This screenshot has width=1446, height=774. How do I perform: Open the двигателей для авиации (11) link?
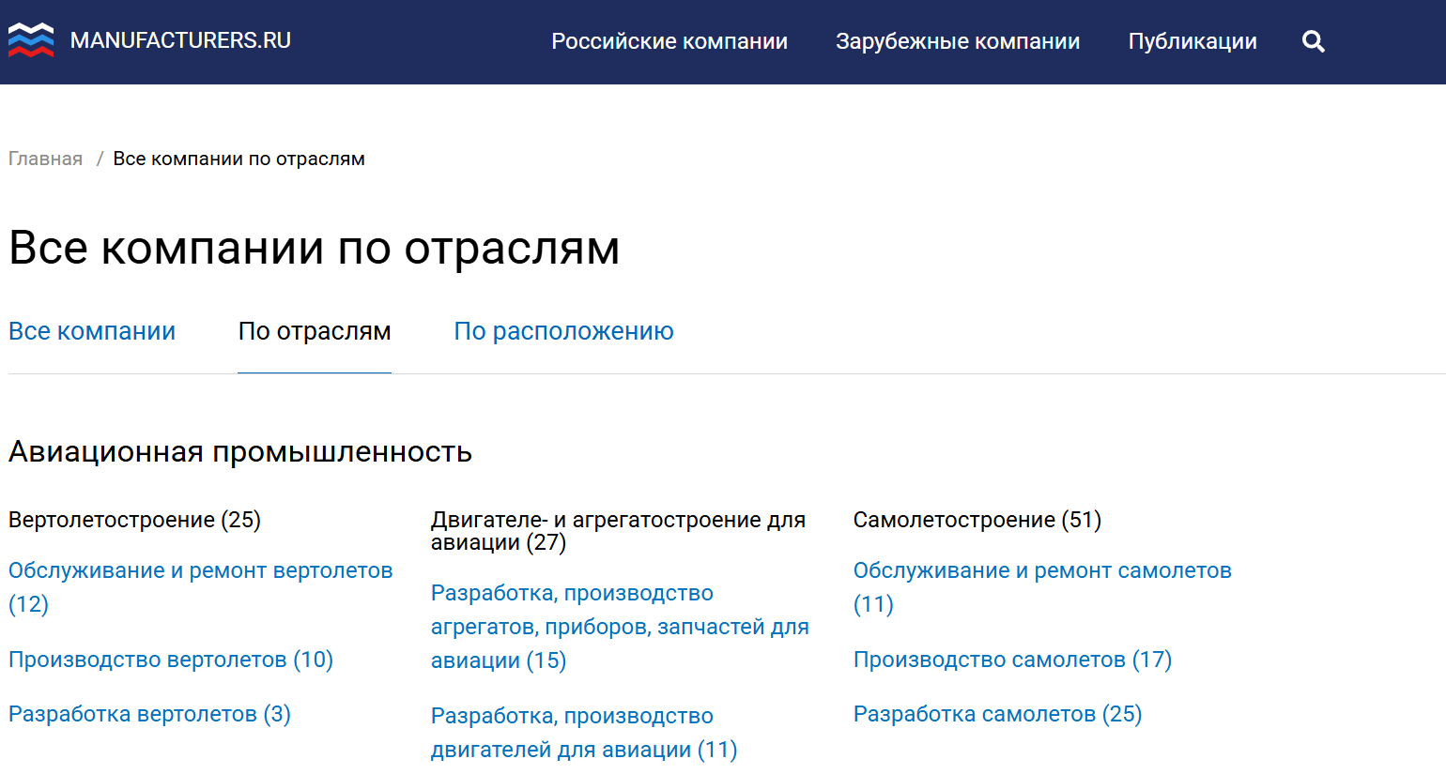point(583,750)
